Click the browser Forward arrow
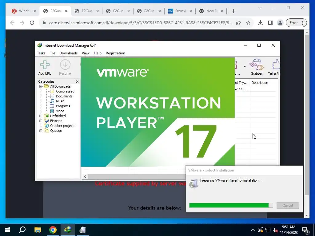 (22, 23)
